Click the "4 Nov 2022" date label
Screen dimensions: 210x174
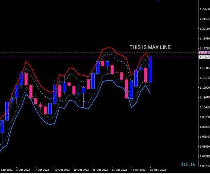click(138, 170)
